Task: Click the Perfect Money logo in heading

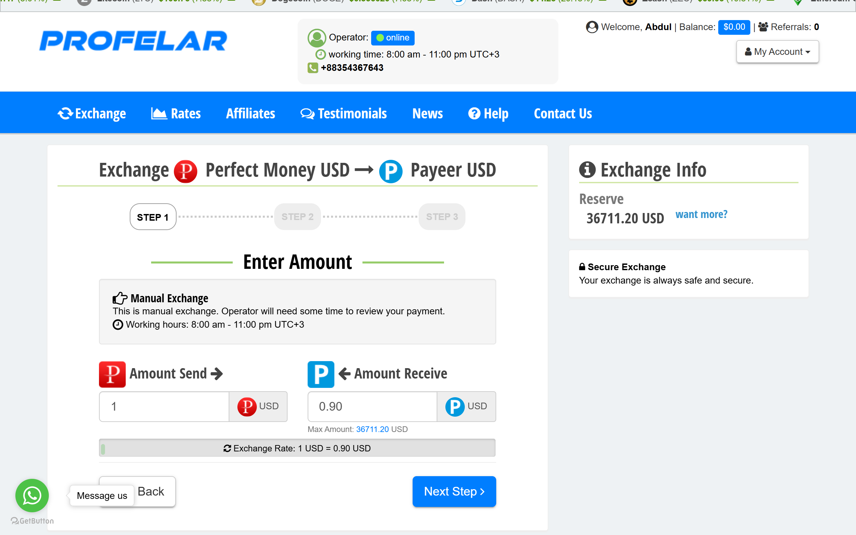Action: click(x=185, y=171)
